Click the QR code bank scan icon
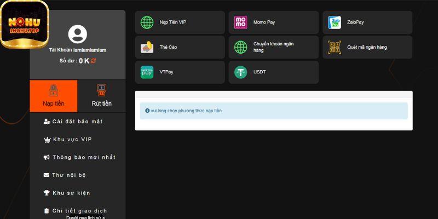The height and width of the screenshot is (219, 438). point(335,47)
